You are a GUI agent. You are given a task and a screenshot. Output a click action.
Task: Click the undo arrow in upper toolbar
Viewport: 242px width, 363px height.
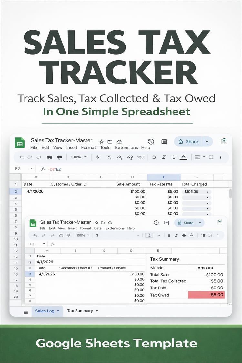coord(22,157)
